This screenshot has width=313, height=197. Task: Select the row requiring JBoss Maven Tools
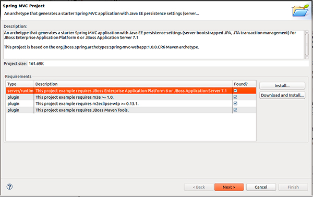point(131,110)
